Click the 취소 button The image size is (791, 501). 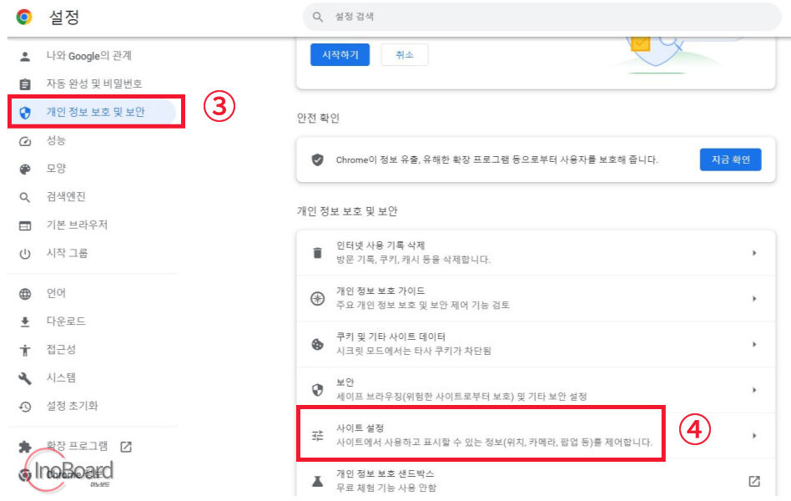pyautogui.click(x=405, y=54)
